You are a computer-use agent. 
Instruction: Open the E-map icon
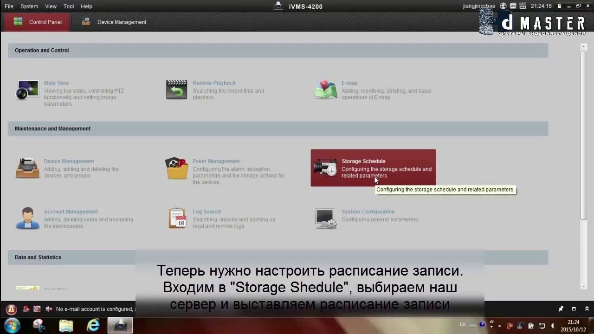(325, 90)
